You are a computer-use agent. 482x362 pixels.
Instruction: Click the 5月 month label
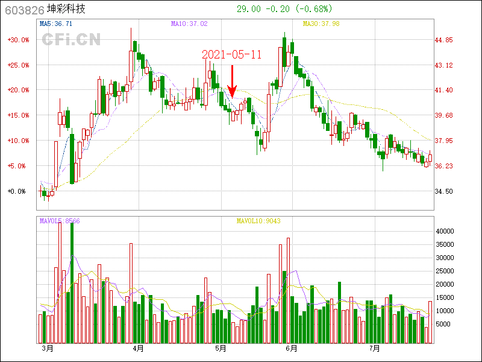point(221,349)
